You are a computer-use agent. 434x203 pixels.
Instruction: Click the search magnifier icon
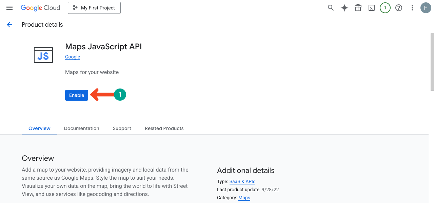331,8
